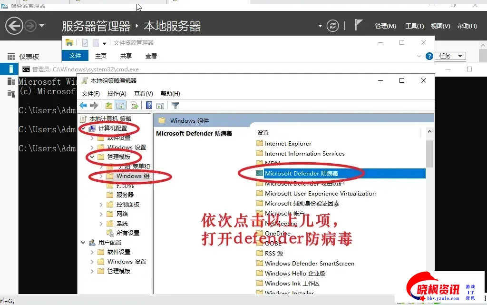Click the filter funnel icon in gpedit toolbar
The width and height of the screenshot is (487, 305).
175,106
